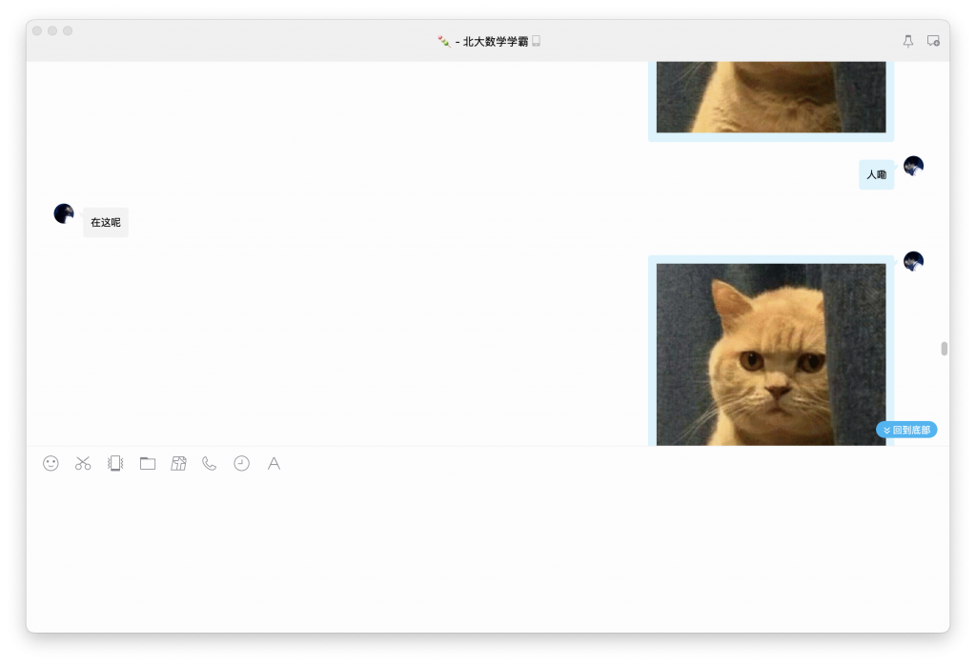Open the chat settings icon in title bar

click(933, 41)
